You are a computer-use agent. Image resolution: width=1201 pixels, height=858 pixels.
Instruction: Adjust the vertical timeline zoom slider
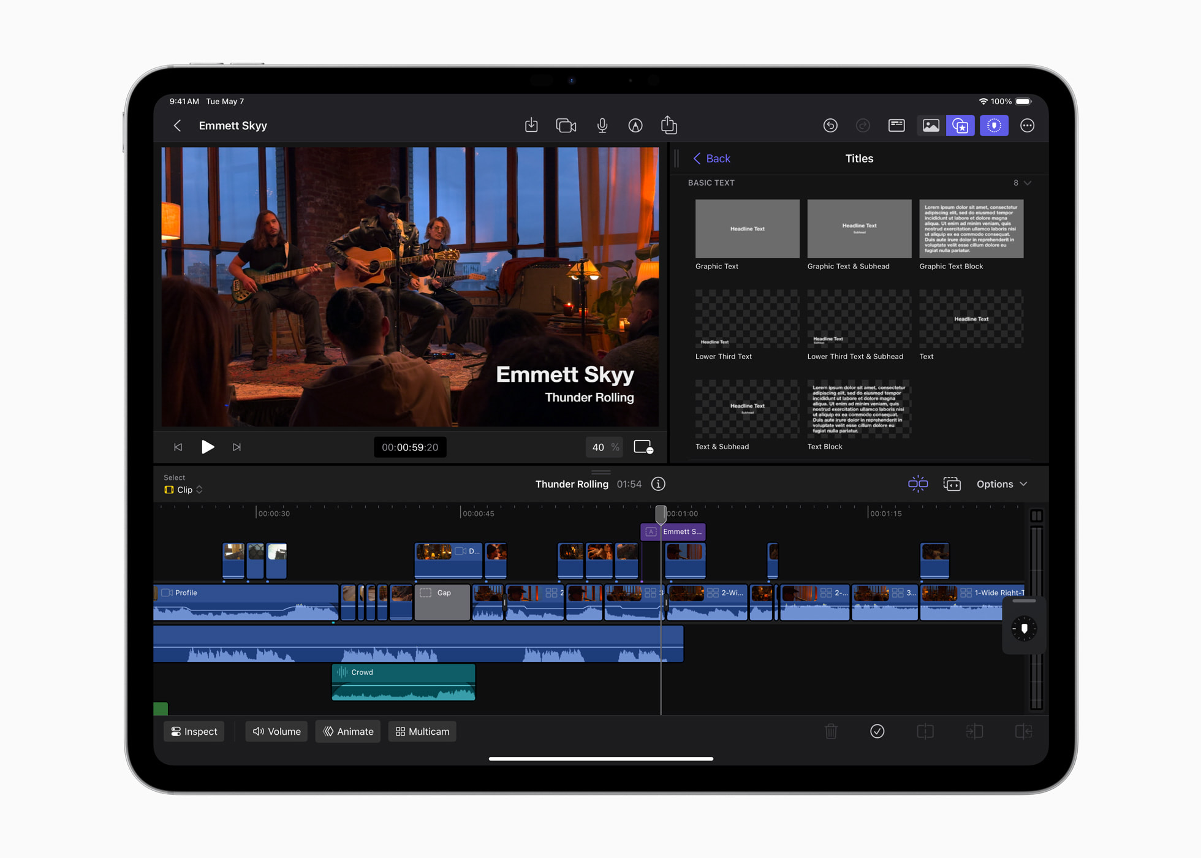[x=1037, y=613]
